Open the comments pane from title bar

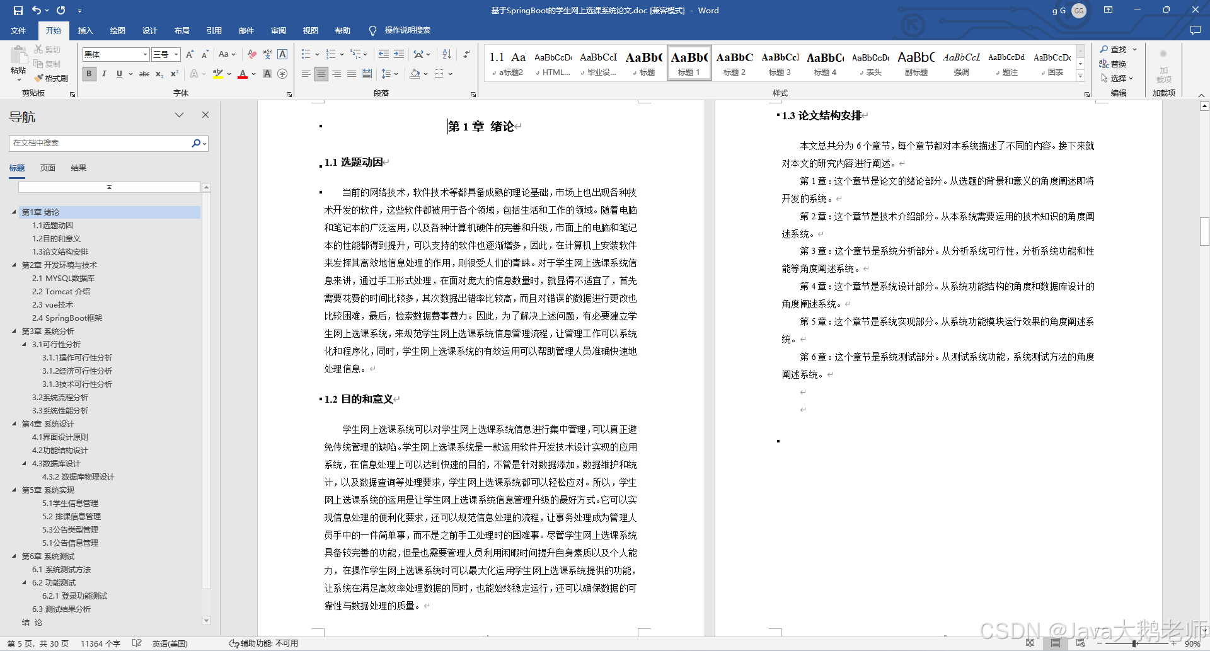(x=1195, y=30)
